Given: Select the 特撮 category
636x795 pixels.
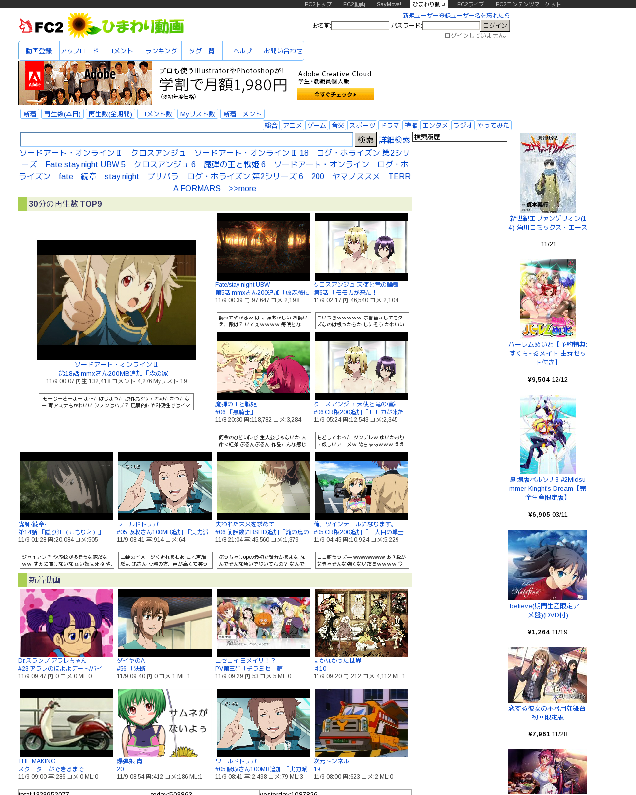Looking at the screenshot, I should click(411, 125).
